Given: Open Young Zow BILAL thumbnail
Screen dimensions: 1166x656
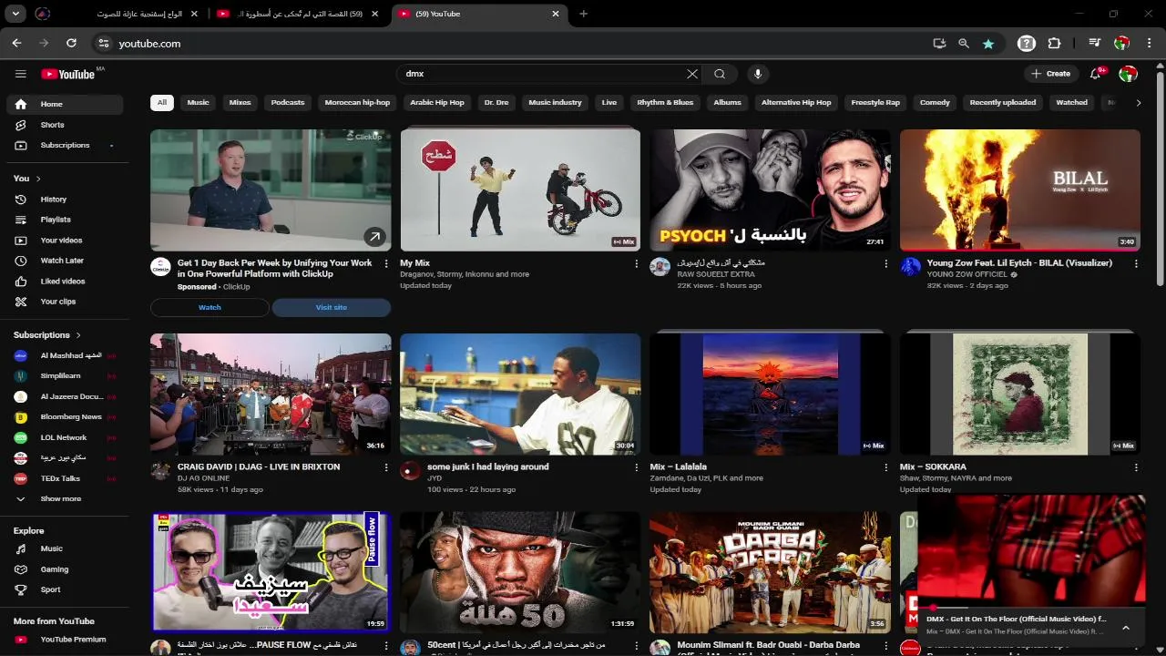Looking at the screenshot, I should tap(1020, 190).
